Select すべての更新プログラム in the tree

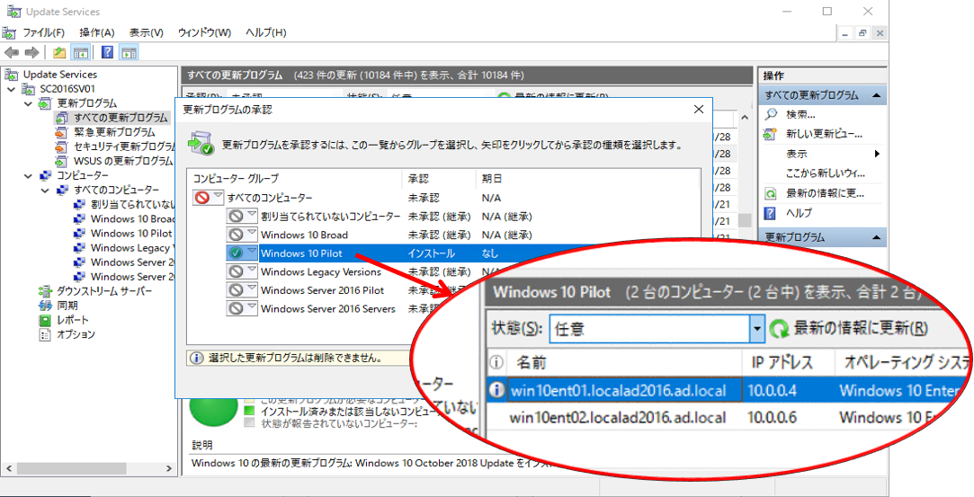(121, 117)
